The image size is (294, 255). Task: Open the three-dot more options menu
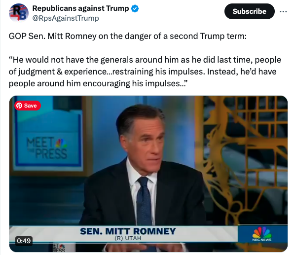click(x=283, y=11)
